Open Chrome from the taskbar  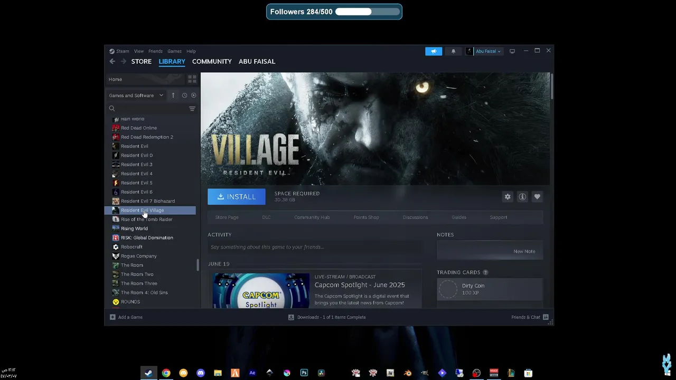(x=166, y=373)
